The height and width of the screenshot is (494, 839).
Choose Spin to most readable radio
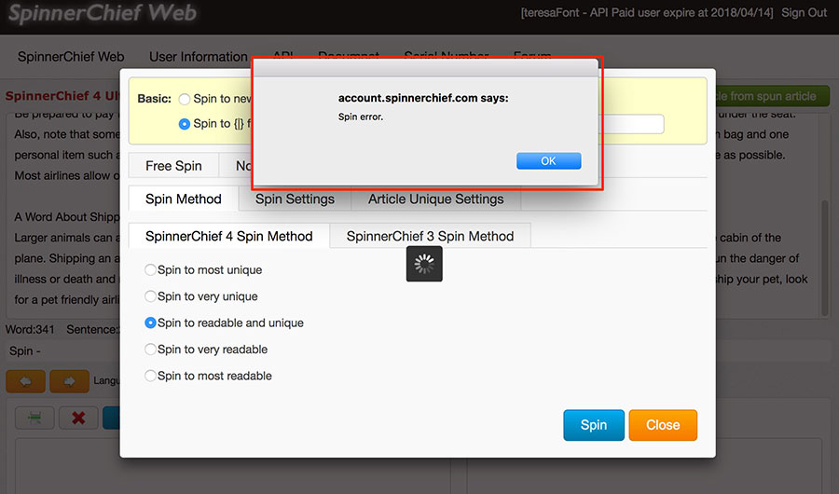(151, 376)
